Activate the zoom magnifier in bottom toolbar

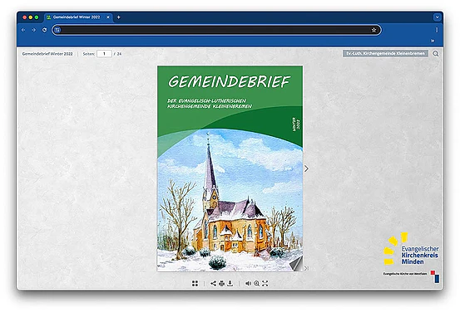pos(257,283)
